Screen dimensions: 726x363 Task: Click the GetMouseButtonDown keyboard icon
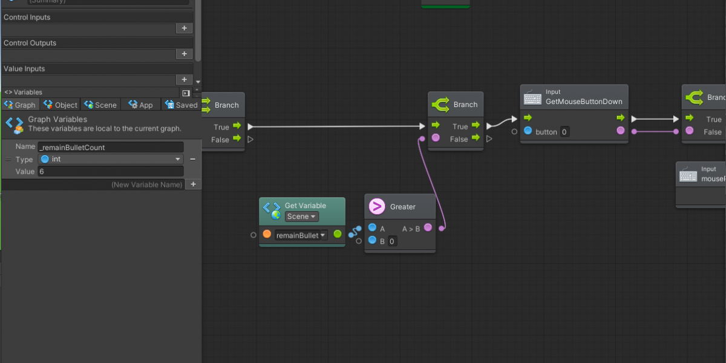[x=532, y=97]
